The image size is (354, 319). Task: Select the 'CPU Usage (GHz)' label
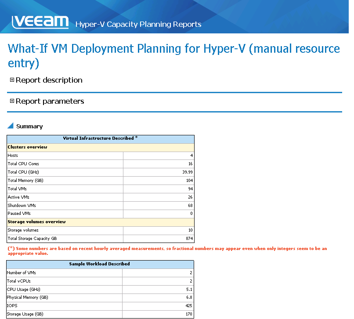tap(23, 290)
